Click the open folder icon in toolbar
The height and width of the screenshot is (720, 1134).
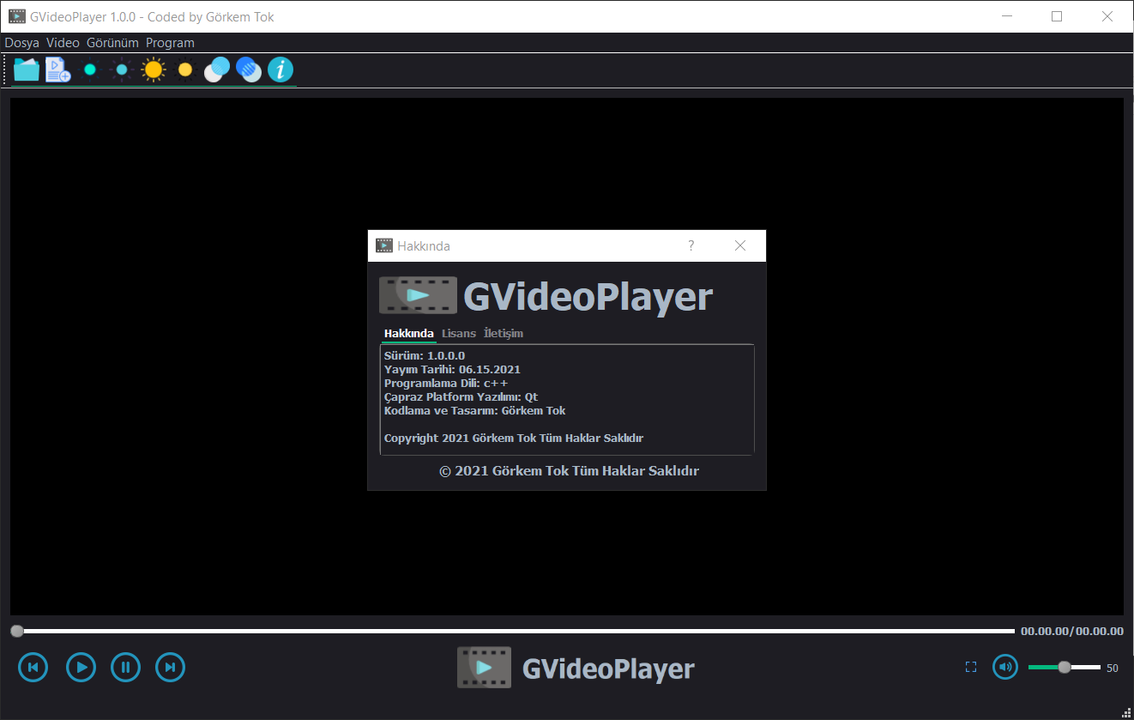pyautogui.click(x=27, y=70)
